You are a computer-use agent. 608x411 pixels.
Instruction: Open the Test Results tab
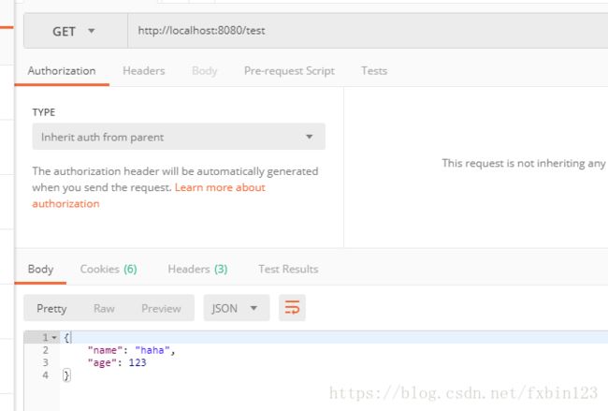coord(288,270)
